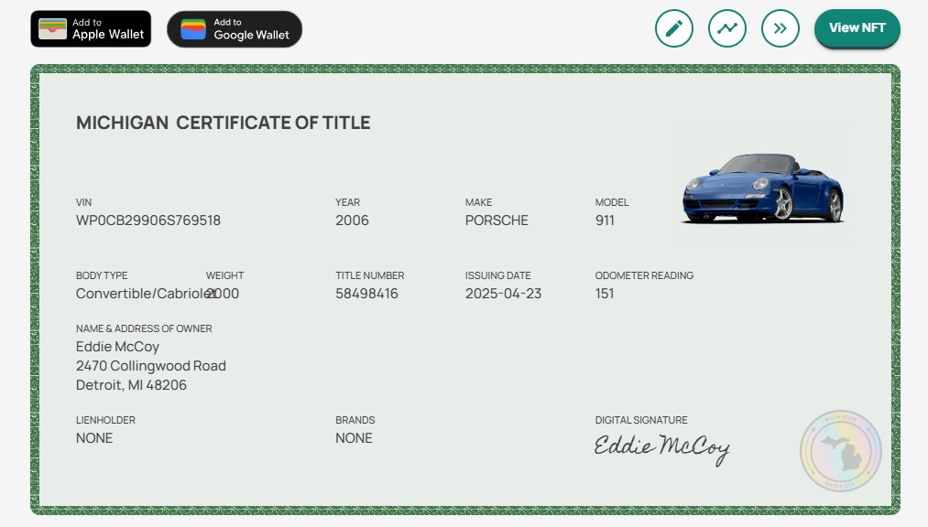The height and width of the screenshot is (527, 928).
Task: Click the Detroit, MI 48206 line
Action: coord(131,385)
